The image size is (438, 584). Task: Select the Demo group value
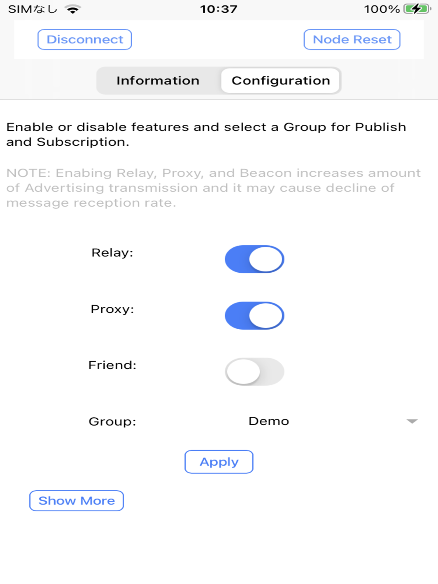(x=268, y=421)
